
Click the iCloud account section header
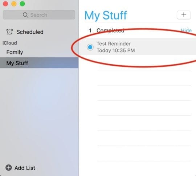10,43
